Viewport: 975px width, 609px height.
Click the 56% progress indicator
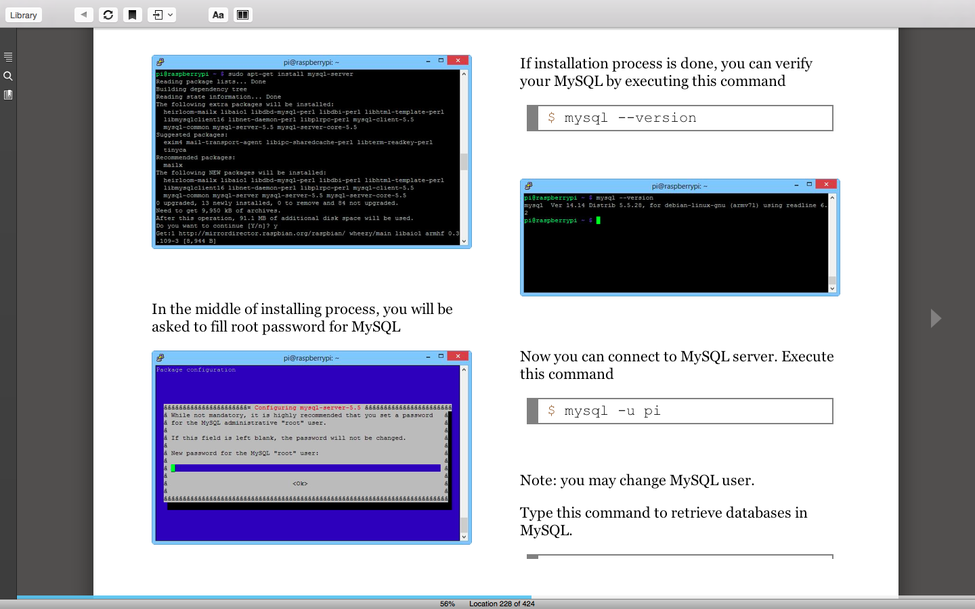pos(448,604)
